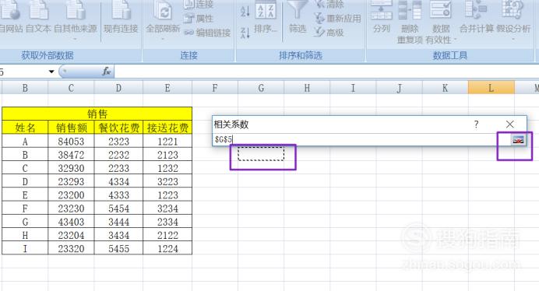539x291 pixels.
Task: Close the 相关系数 dialog
Action: pyautogui.click(x=510, y=124)
